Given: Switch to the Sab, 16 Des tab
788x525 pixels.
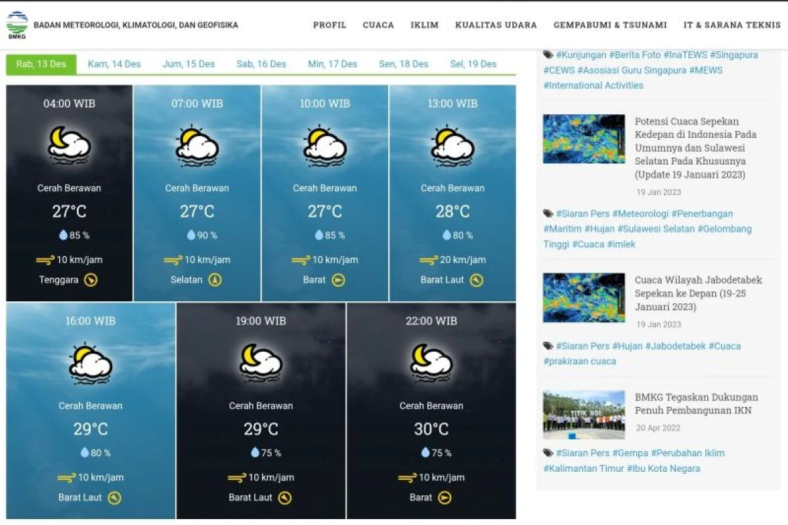Looking at the screenshot, I should [x=261, y=64].
